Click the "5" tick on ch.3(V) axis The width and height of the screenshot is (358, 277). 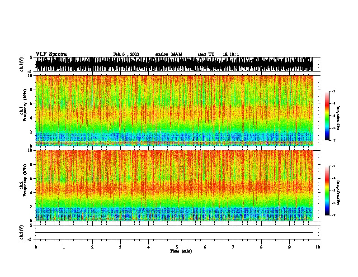click(x=31, y=225)
